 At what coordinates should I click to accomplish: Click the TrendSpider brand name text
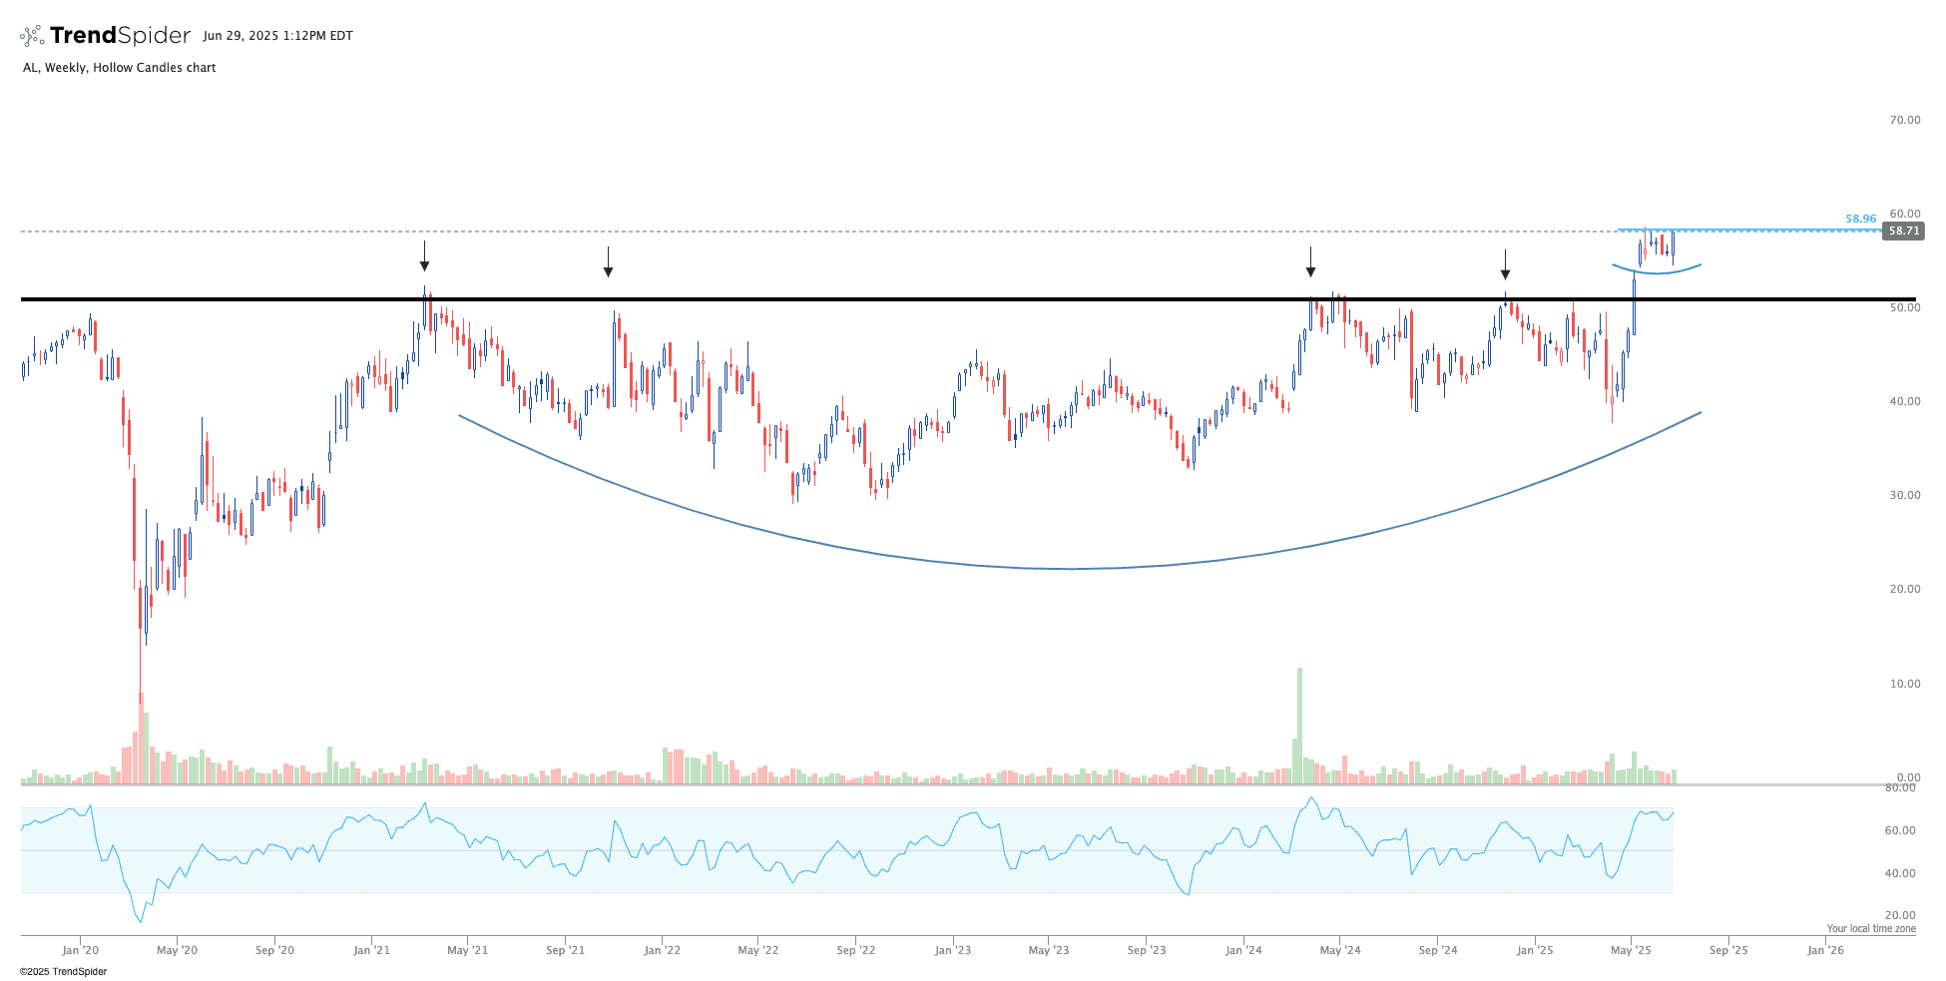pyautogui.click(x=120, y=36)
